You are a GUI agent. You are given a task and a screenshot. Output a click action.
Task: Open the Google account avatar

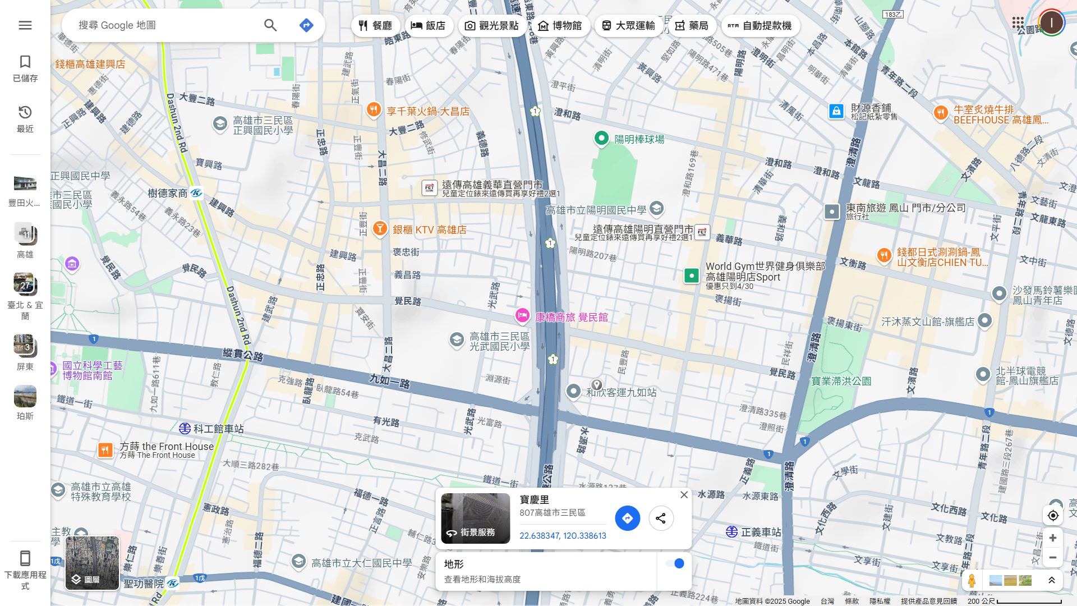[1051, 23]
